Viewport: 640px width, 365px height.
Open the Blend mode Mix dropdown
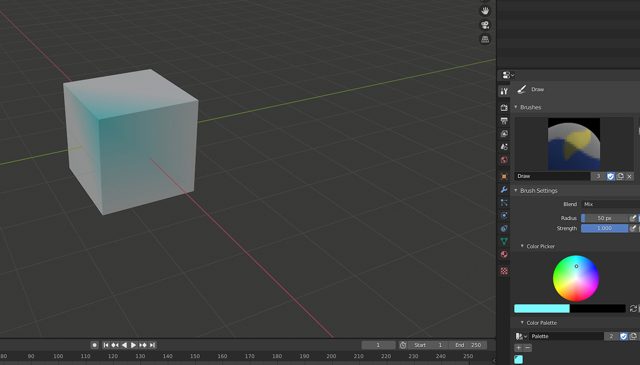click(x=609, y=204)
